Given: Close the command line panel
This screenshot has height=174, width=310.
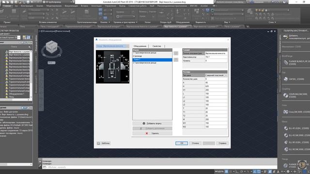Looking at the screenshot, I should (x=40, y=161).
